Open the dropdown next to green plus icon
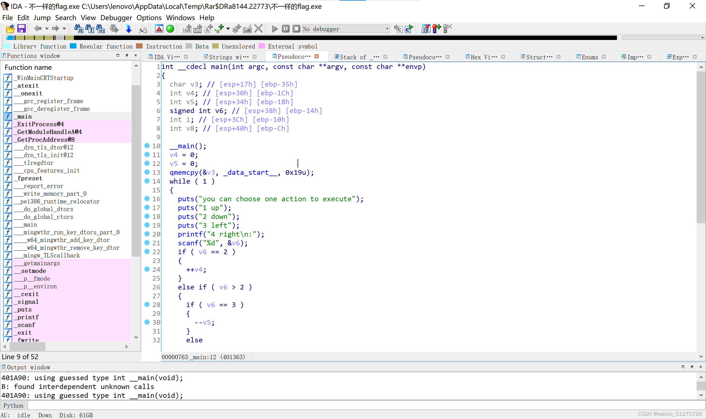706x419 pixels. coord(228,29)
